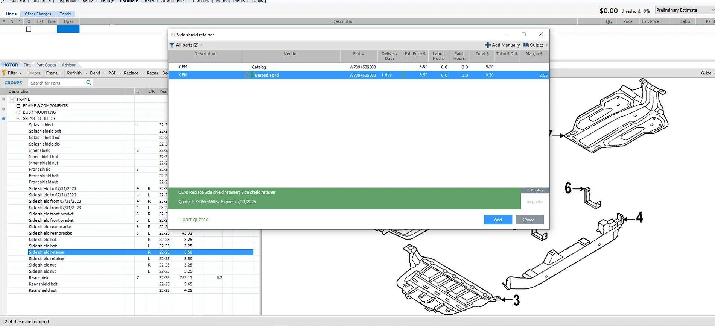Click the Add button
Image resolution: width=715 pixels, height=326 pixels.
pos(497,220)
